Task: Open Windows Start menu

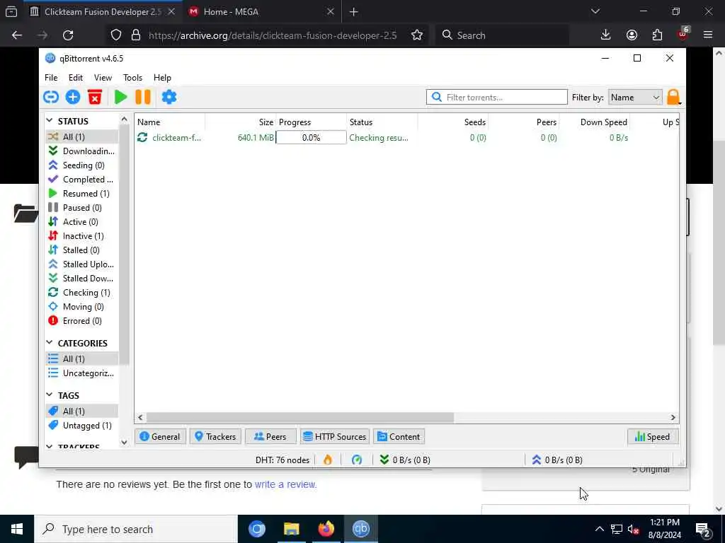Action: (x=17, y=529)
